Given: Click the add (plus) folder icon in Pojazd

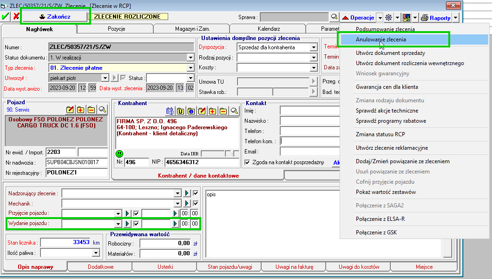Looking at the screenshot, I should [80, 110].
